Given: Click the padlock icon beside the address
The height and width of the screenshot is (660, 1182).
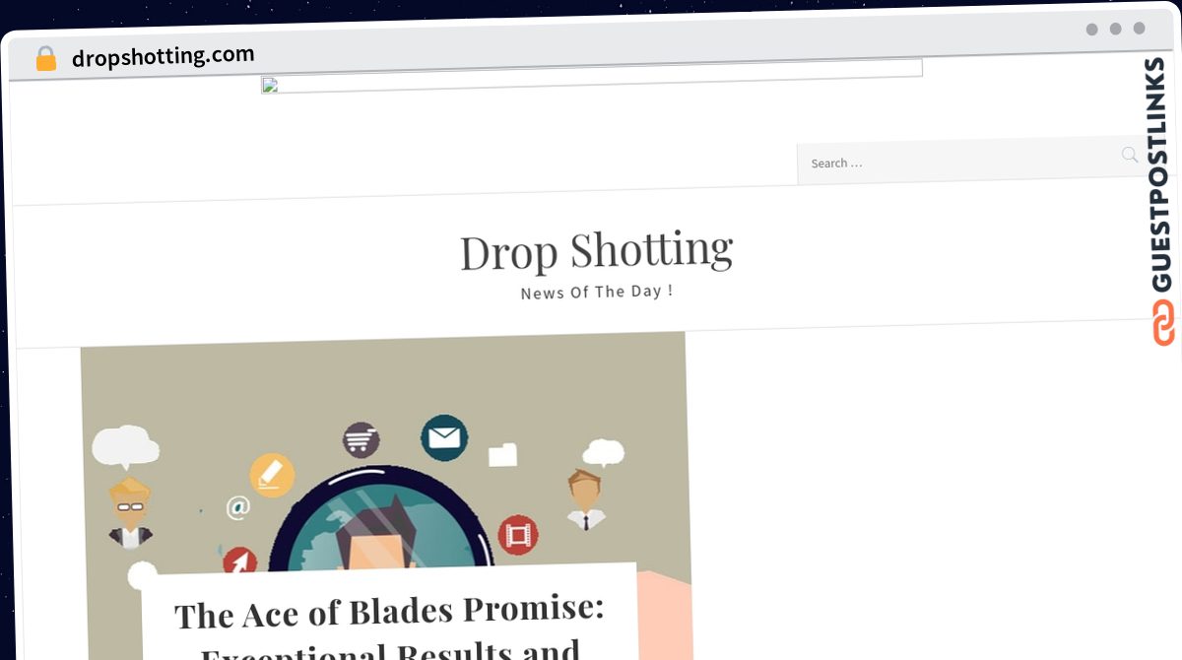Looking at the screenshot, I should click(x=45, y=59).
